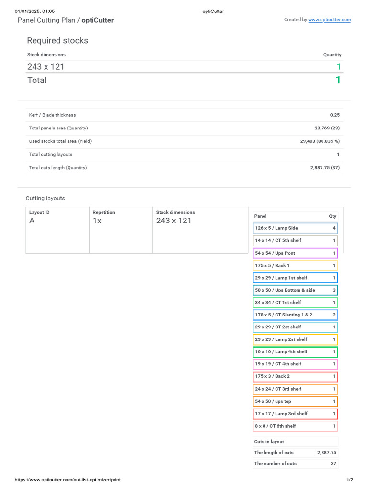The height and width of the screenshot is (491, 368).
Task: Click the 54 x 54 Ups front panel
Action: click(x=295, y=253)
